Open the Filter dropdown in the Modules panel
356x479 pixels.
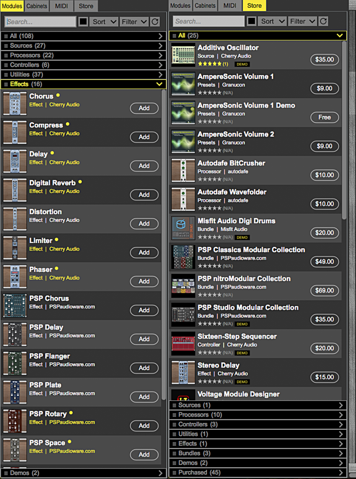click(134, 22)
